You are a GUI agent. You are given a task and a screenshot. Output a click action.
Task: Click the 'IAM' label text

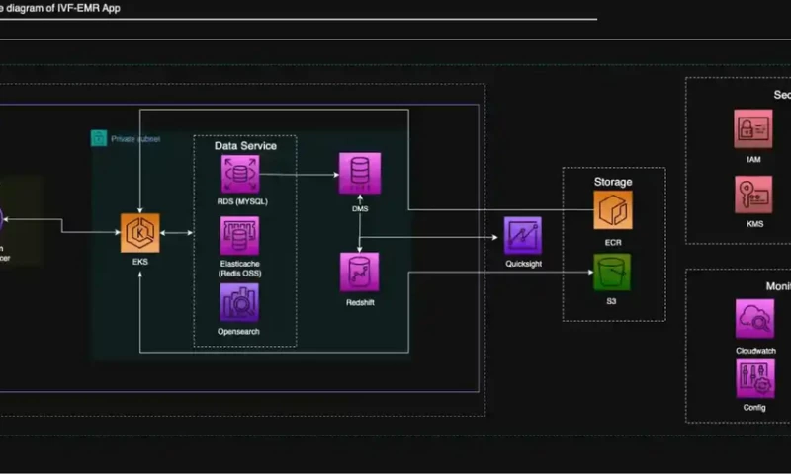(x=753, y=160)
